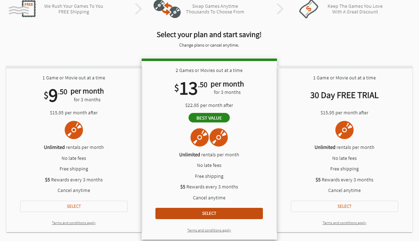Click the 30 Day FREE TRIAL heading
The image size is (419, 241).
click(x=344, y=95)
